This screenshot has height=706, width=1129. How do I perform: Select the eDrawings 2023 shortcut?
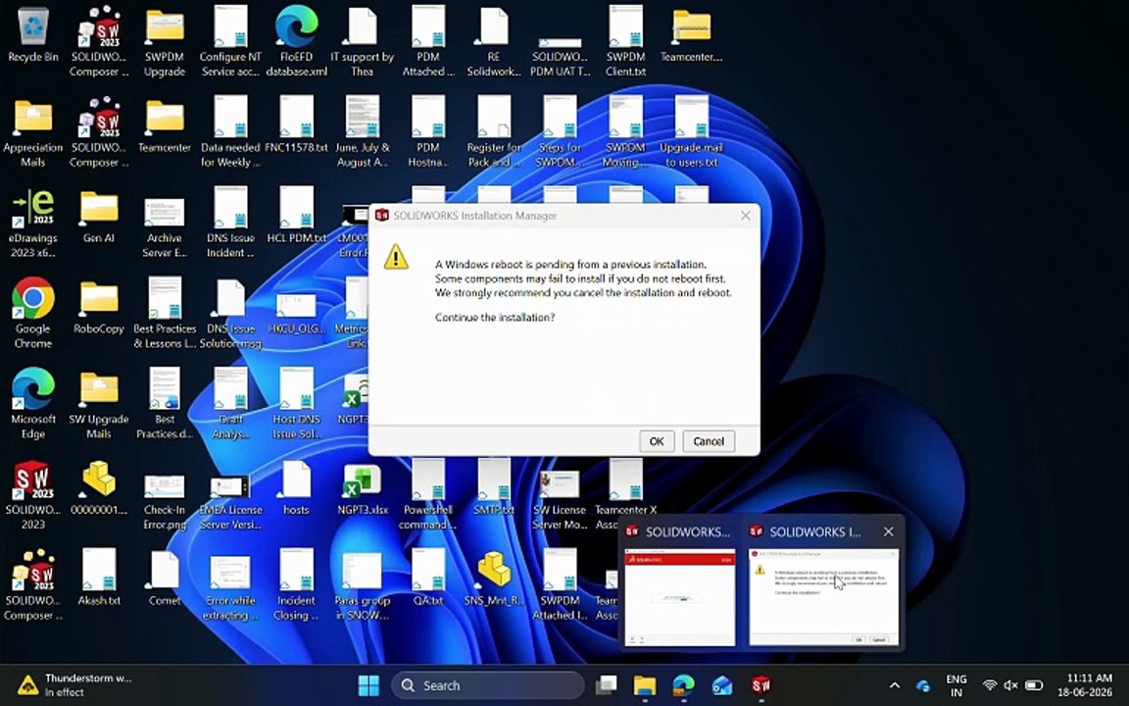(32, 224)
